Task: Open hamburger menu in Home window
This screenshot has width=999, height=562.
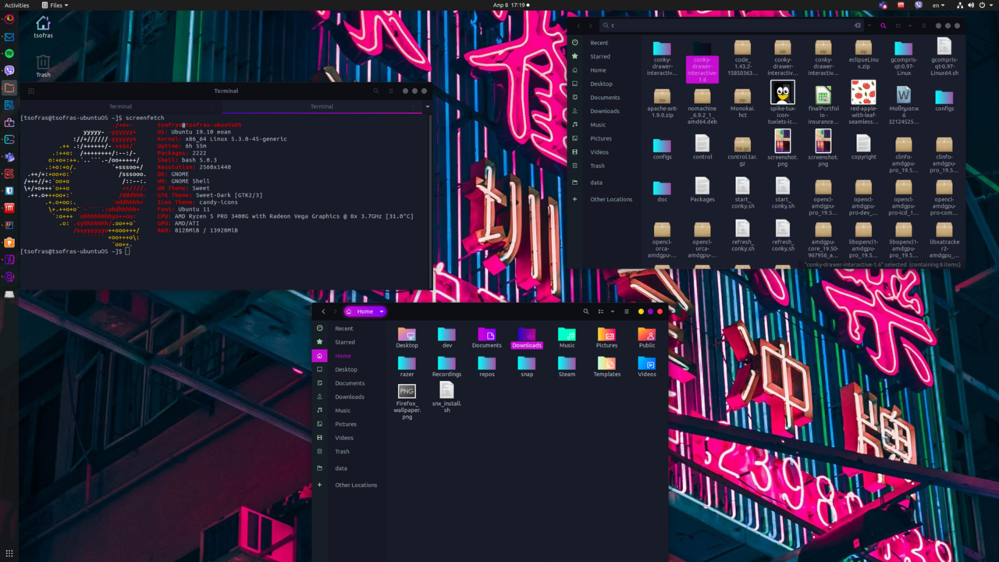Action: point(626,311)
